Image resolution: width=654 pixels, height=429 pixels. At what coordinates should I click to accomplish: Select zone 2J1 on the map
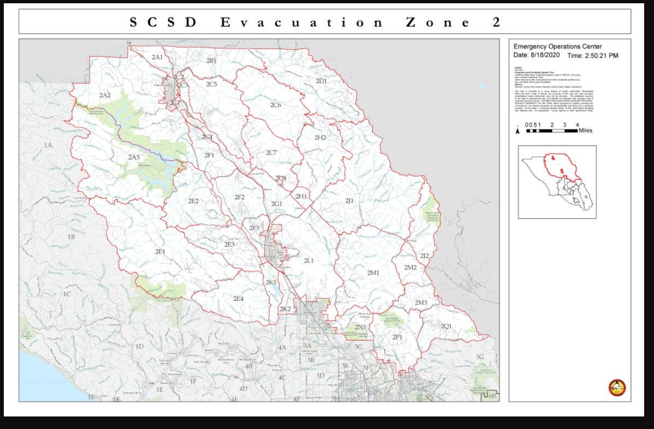click(350, 201)
